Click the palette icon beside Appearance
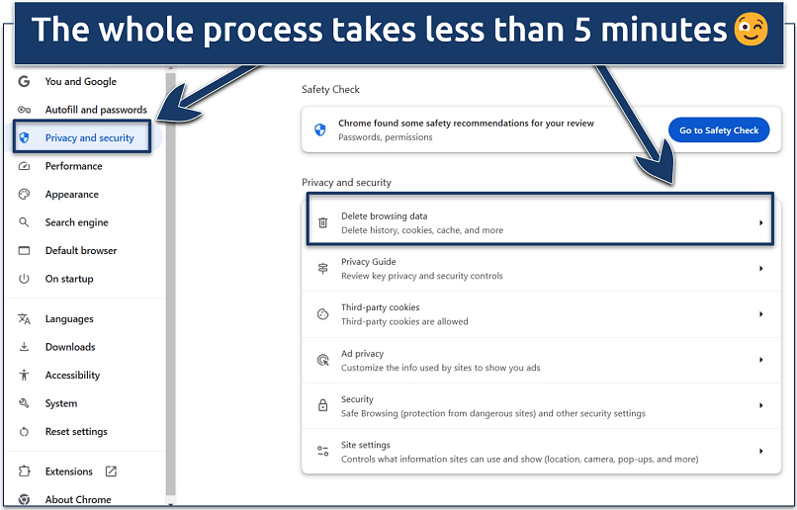Viewport: 797px width, 510px height. [x=24, y=194]
